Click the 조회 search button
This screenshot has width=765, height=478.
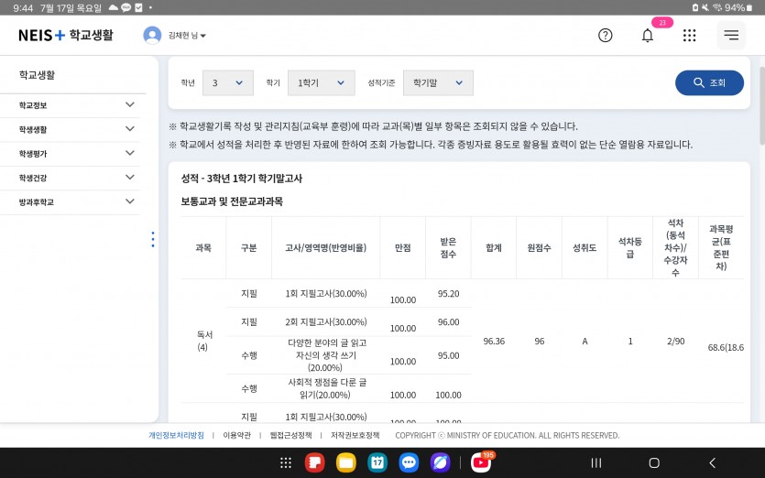click(x=709, y=83)
